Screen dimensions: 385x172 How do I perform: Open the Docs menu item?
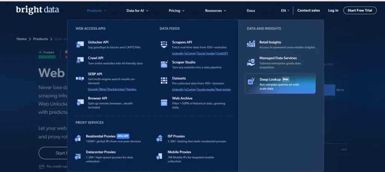(251, 10)
